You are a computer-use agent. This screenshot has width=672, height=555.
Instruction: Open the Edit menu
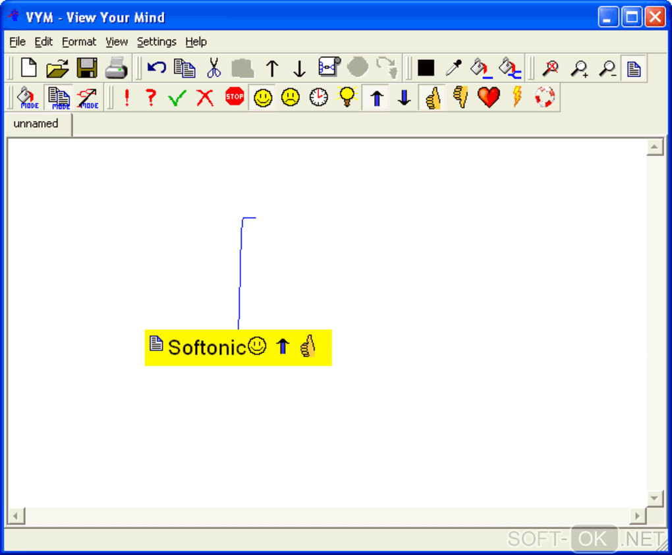(43, 42)
